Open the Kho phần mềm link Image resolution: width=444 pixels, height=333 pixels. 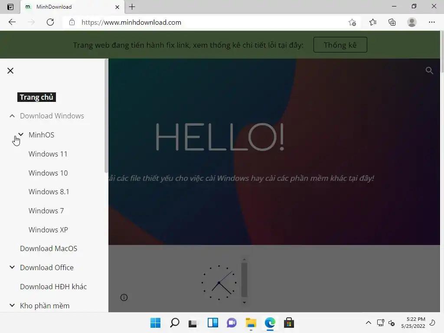point(45,306)
